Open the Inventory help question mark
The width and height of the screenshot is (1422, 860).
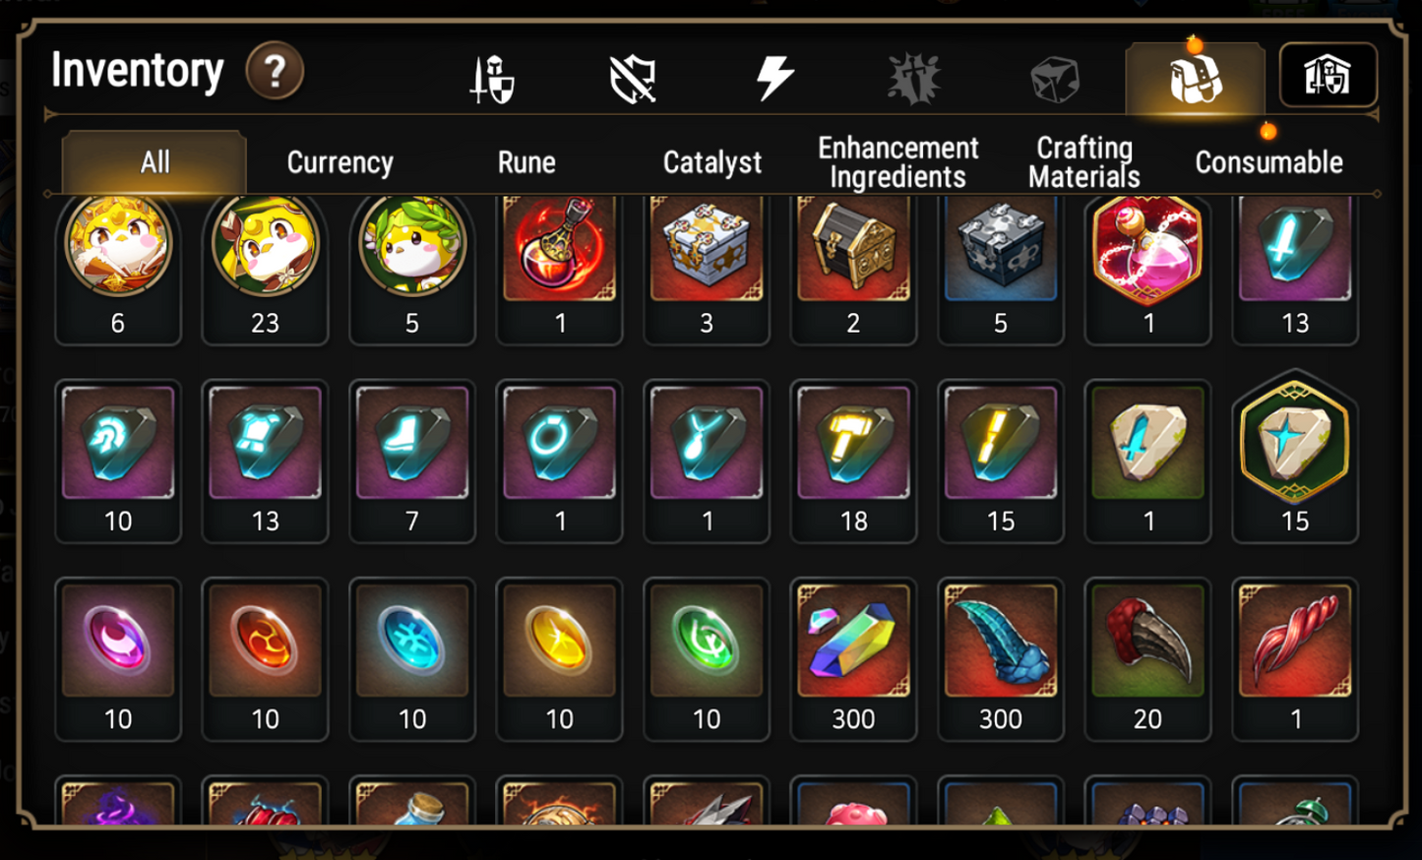275,71
